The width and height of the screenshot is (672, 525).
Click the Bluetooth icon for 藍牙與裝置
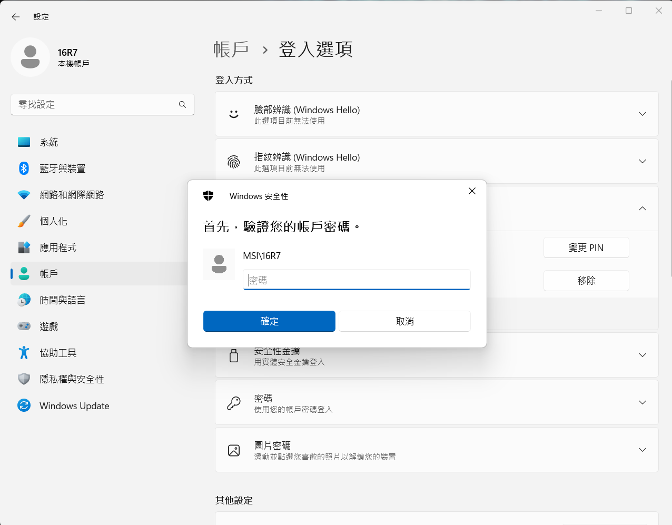pyautogui.click(x=24, y=169)
